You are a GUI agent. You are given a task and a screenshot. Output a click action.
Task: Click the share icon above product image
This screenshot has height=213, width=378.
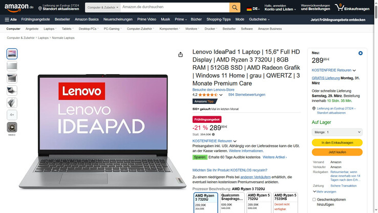180,55
